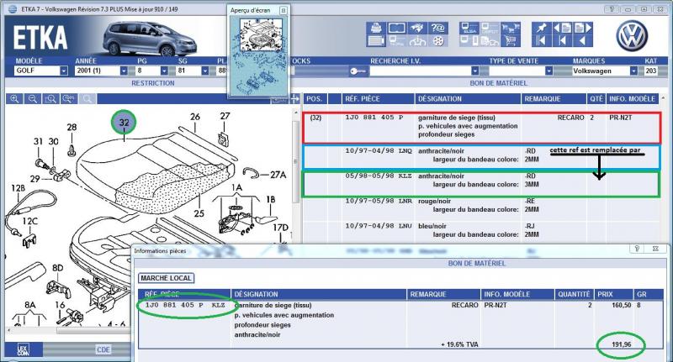
Task: Click the diagram horizontal scrollbar
Action: 93,330
